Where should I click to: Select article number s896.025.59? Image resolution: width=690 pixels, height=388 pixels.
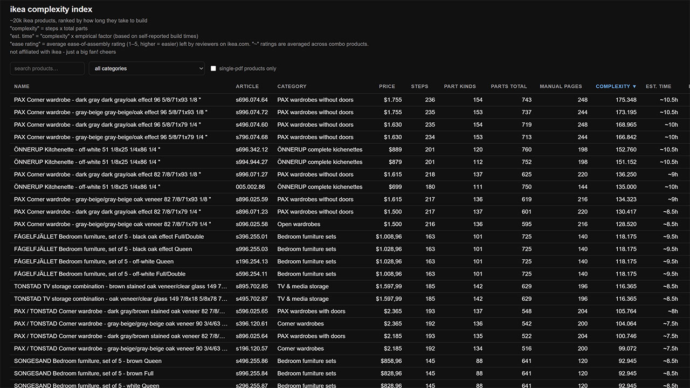coord(252,199)
